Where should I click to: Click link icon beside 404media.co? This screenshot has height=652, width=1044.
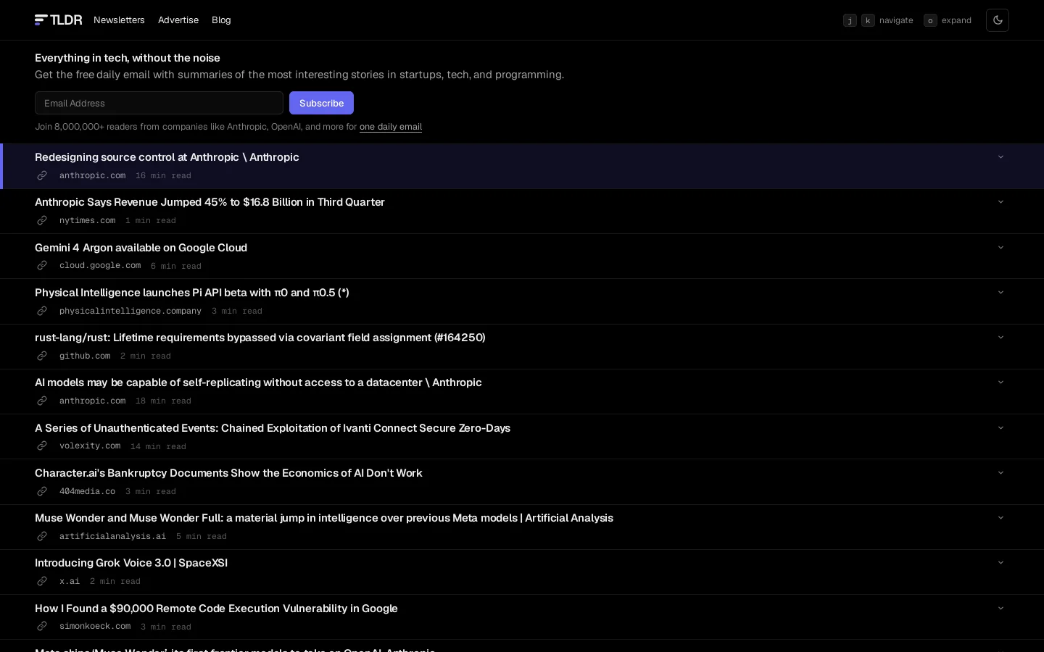pos(42,491)
